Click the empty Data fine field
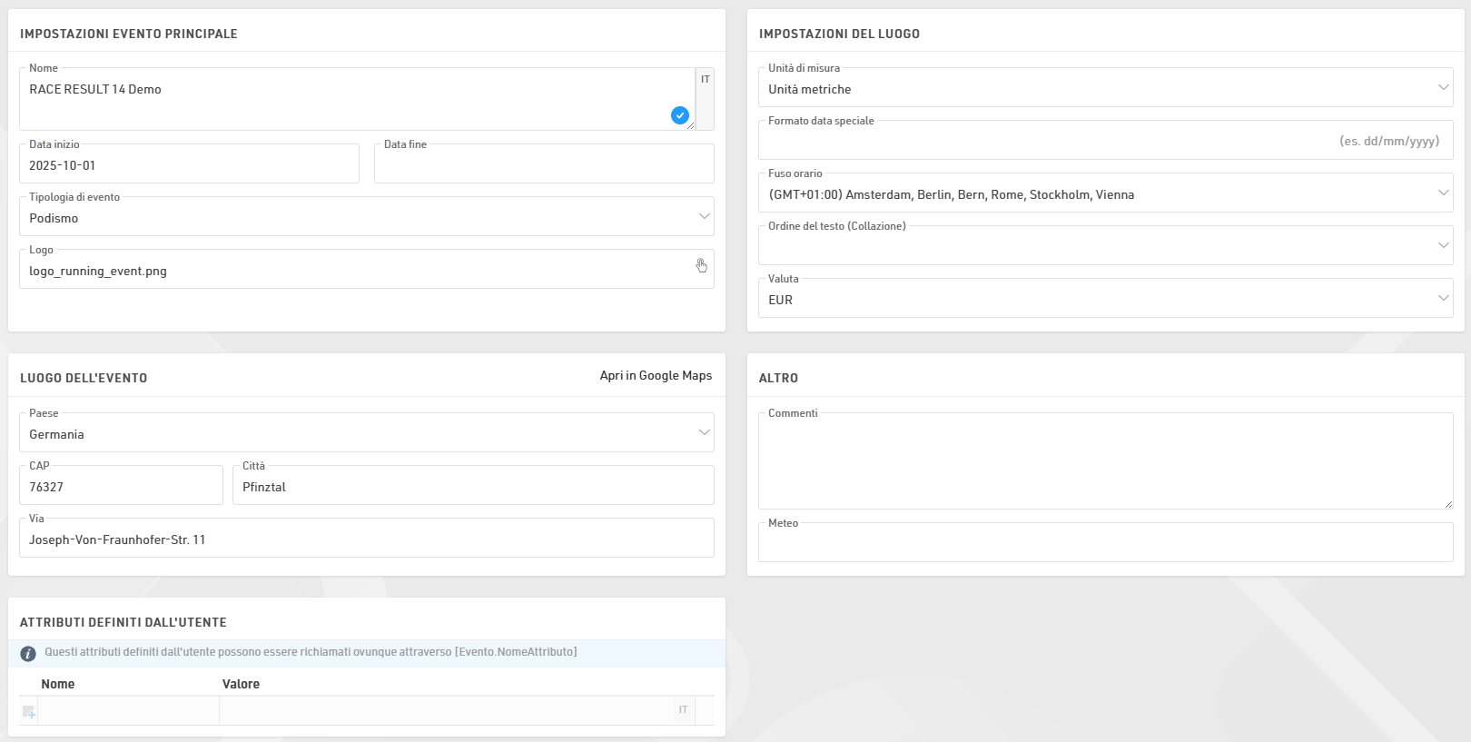 click(x=543, y=165)
